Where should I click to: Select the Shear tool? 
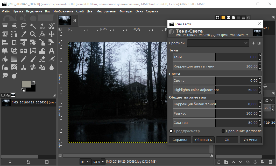coord(52,42)
